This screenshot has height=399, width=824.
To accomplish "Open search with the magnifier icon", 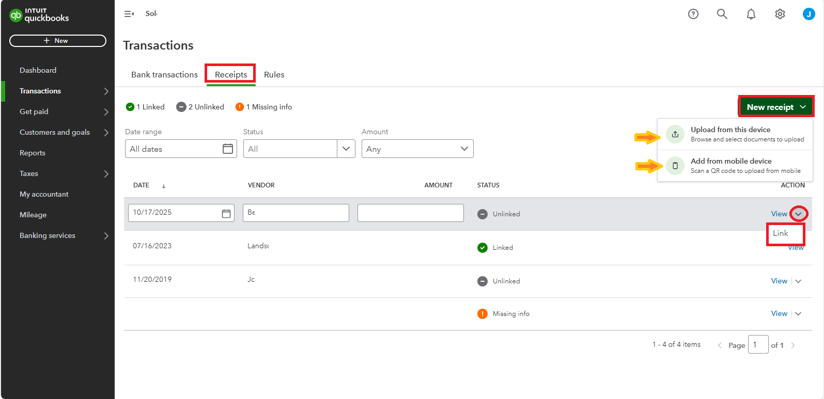I will click(x=722, y=14).
